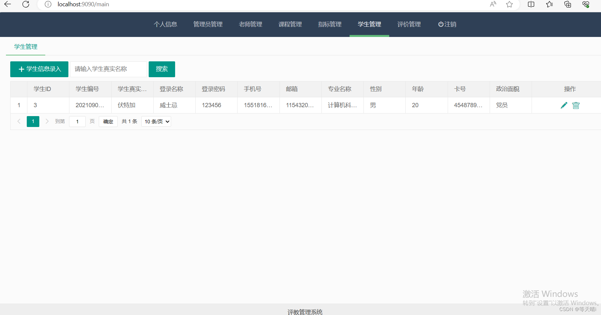Click the next page chevron
The height and width of the screenshot is (315, 601).
pos(47,121)
